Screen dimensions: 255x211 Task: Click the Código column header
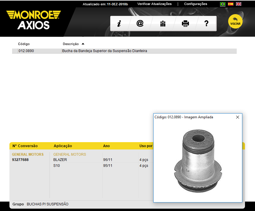(24, 44)
